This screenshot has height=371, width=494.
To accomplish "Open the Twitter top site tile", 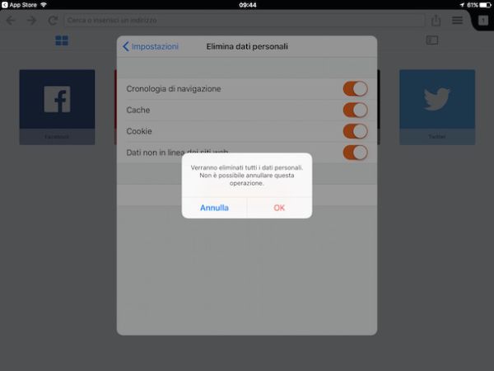I will (x=436, y=106).
